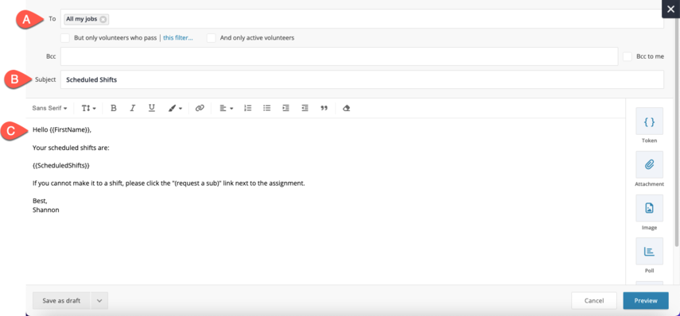Open the text alignment options
The width and height of the screenshot is (680, 316).
[x=226, y=108]
